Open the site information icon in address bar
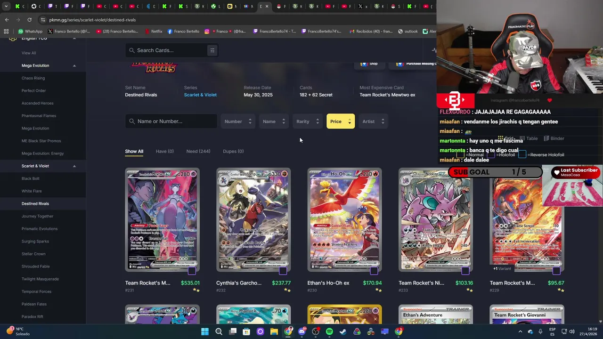This screenshot has height=339, width=603. (43, 20)
